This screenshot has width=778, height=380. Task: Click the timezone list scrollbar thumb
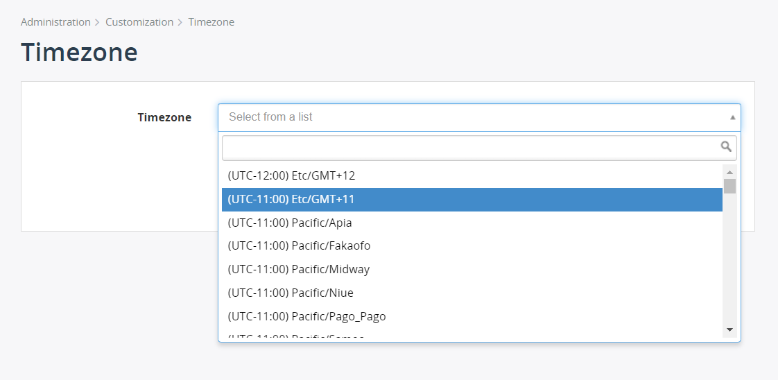coord(729,186)
